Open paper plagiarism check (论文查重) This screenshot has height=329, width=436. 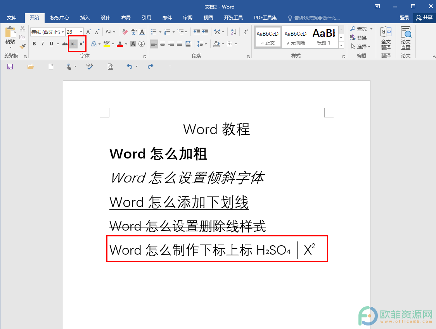(406, 38)
